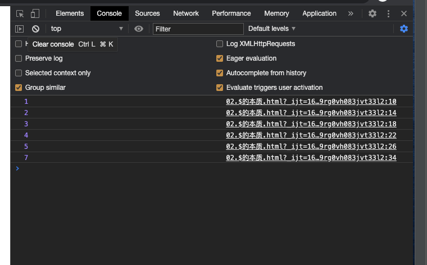
Task: Focus the Filter input field
Action: tap(198, 29)
